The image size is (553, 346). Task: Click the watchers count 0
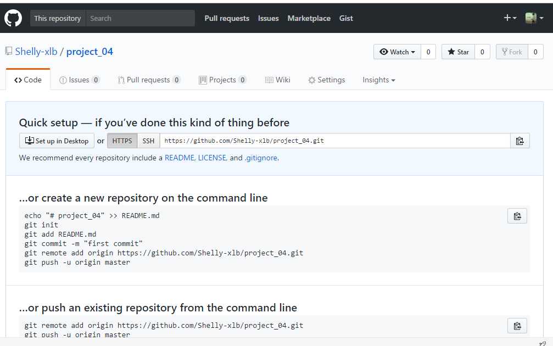428,52
